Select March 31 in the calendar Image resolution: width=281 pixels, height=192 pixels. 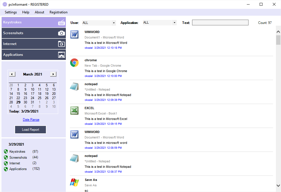tap(32, 102)
